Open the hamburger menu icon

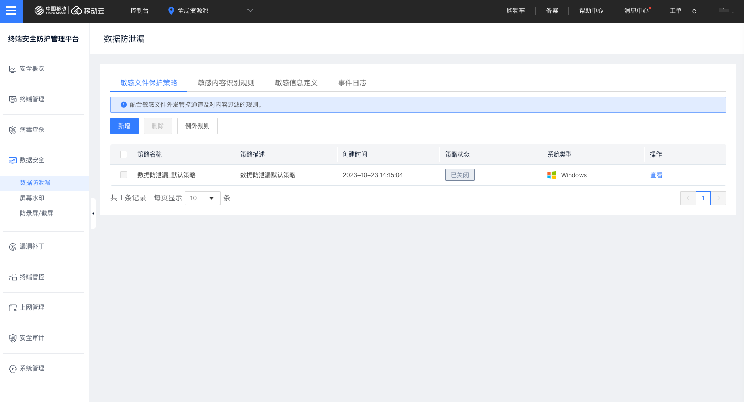click(11, 11)
